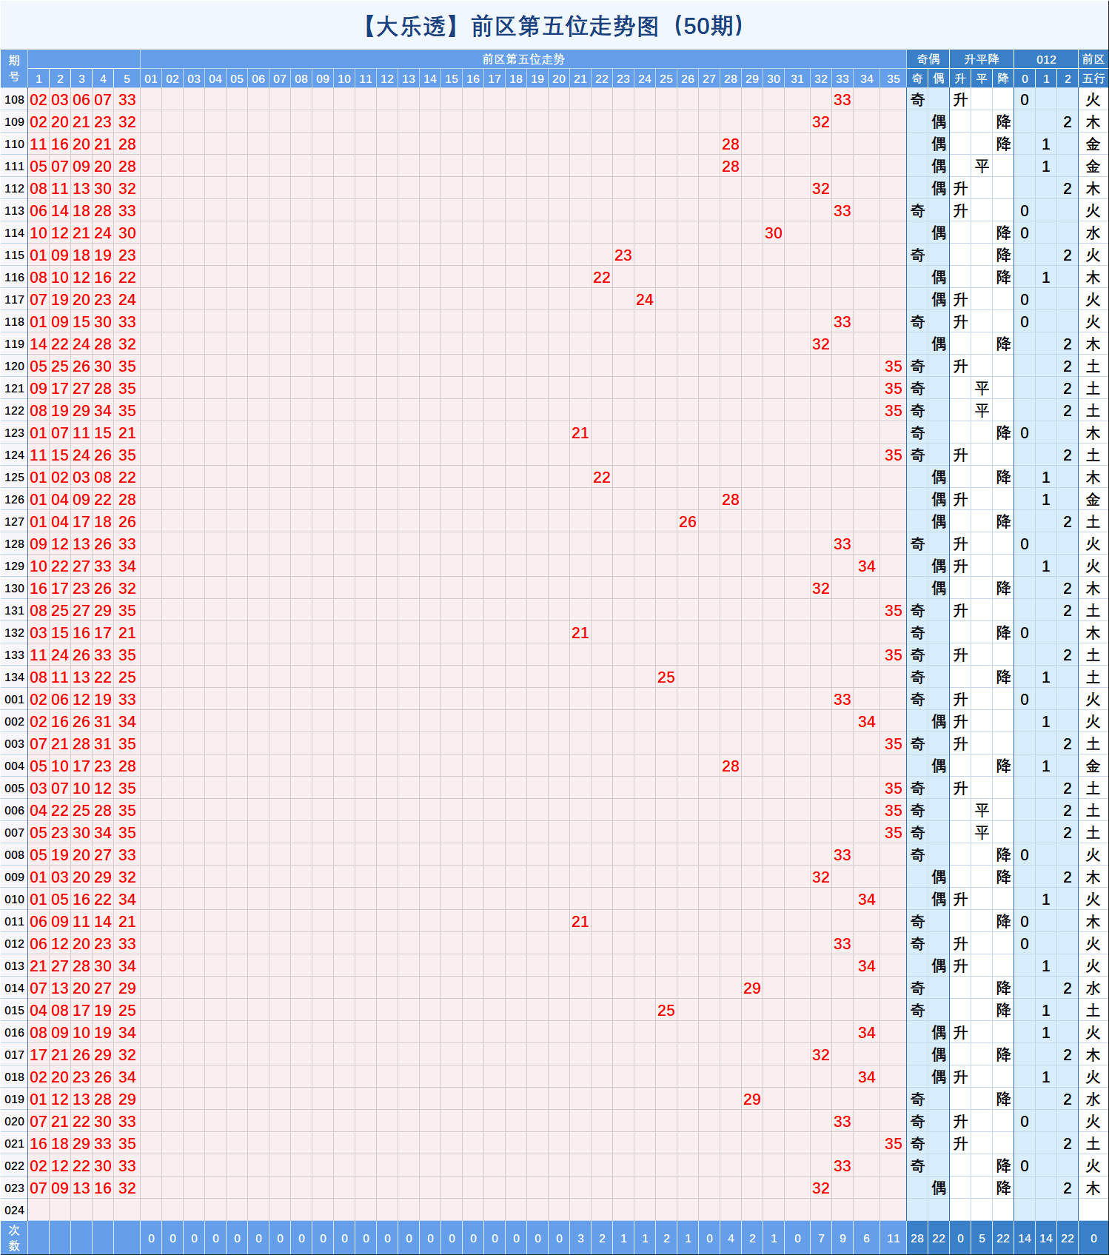This screenshot has height=1255, width=1109.
Task: Click period number 001
Action: (14, 699)
